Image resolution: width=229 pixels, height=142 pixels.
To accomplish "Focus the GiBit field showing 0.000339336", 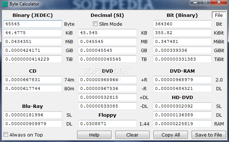I will (182, 50).
